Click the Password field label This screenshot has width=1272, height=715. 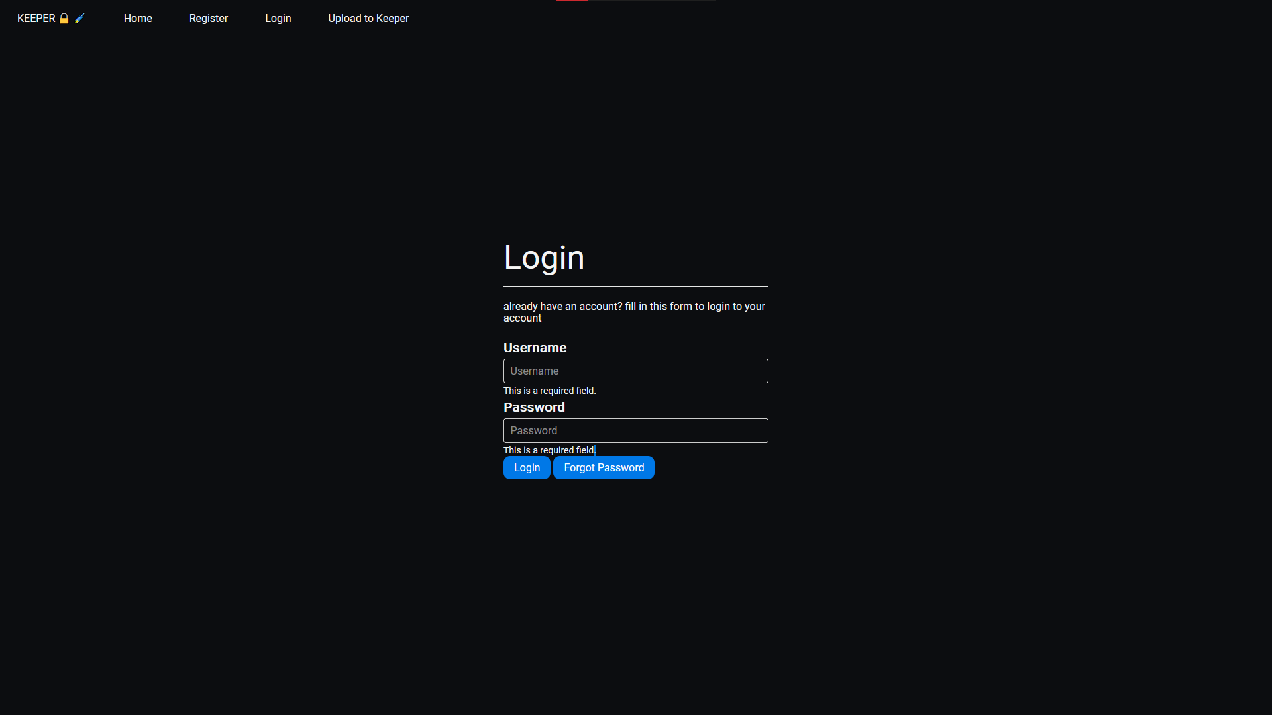(534, 407)
